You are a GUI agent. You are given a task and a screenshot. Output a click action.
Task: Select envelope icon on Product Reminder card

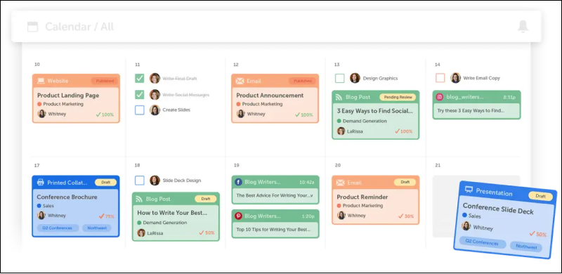pos(340,183)
